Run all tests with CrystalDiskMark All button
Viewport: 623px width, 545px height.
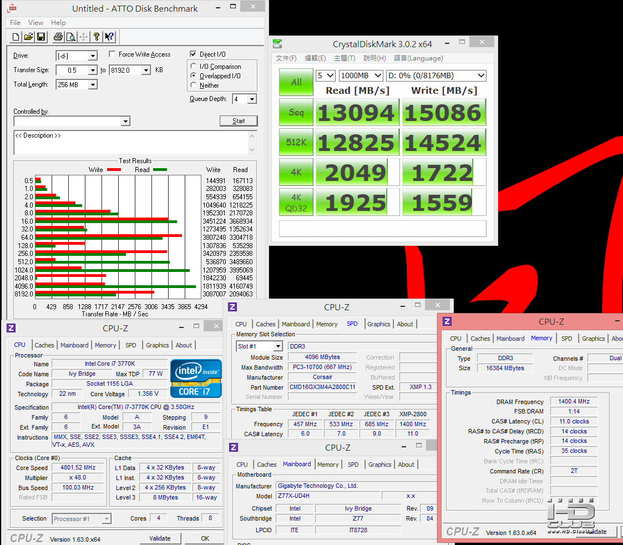[296, 82]
